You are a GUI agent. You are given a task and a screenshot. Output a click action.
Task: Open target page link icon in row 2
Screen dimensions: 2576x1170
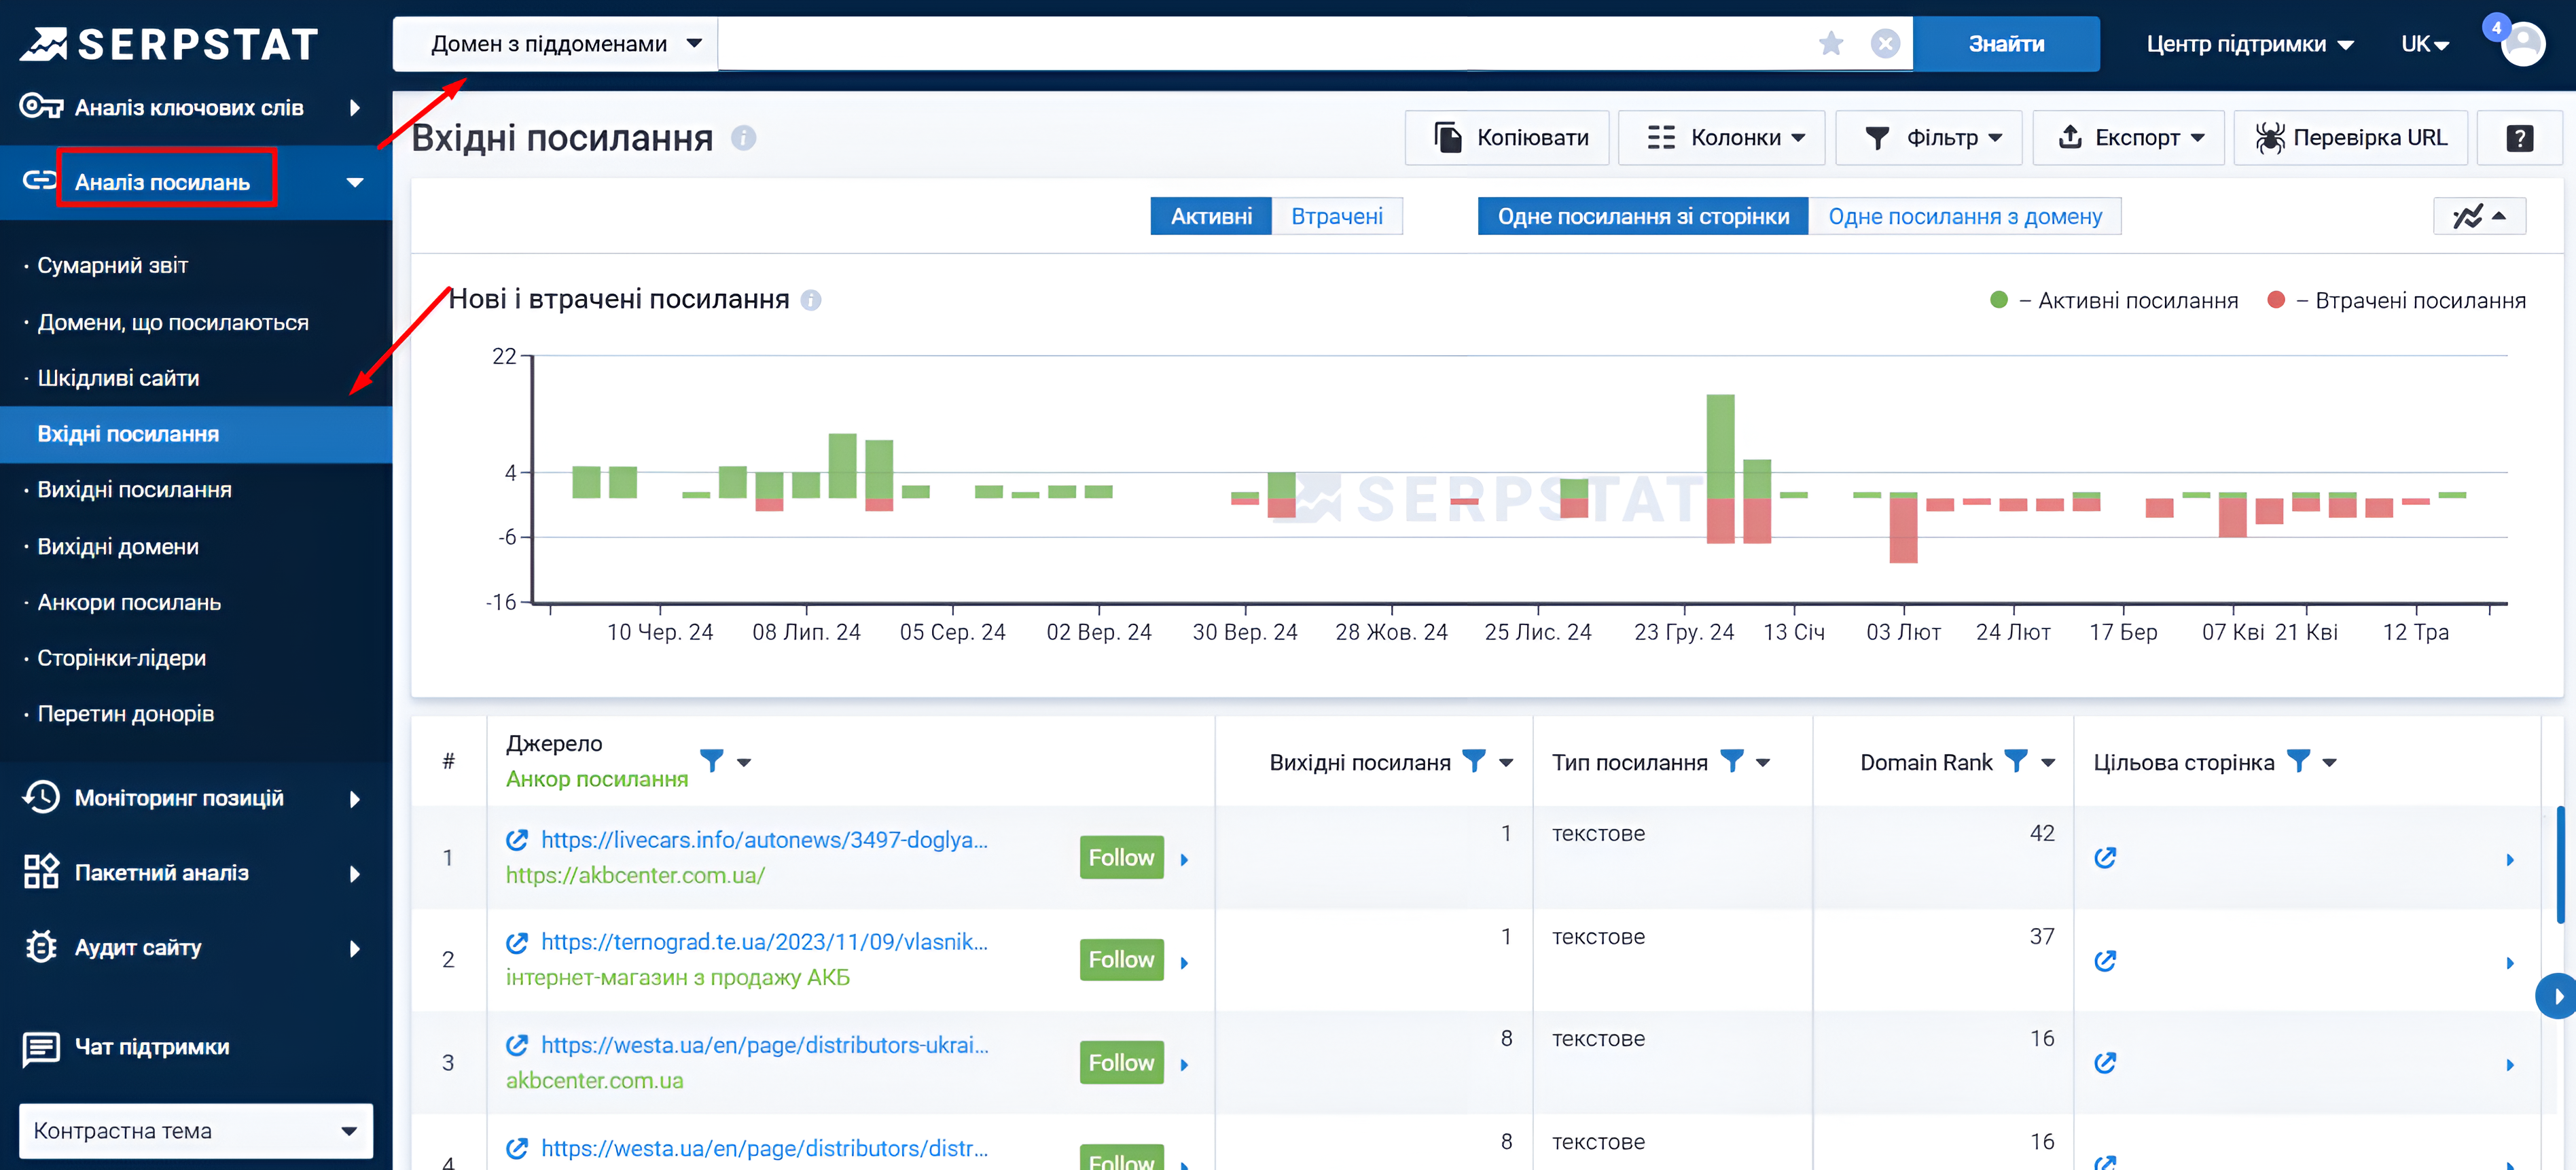point(2105,961)
